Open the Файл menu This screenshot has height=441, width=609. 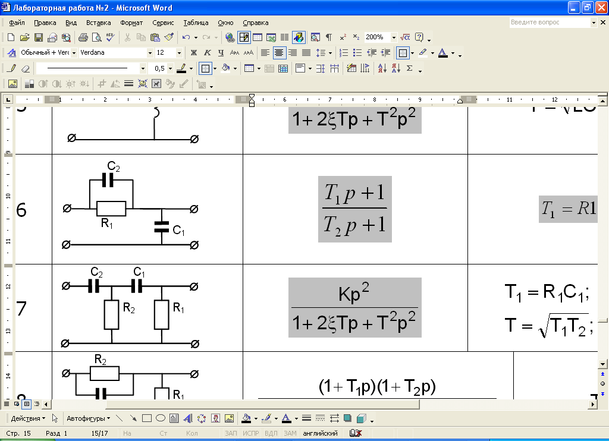tap(17, 23)
